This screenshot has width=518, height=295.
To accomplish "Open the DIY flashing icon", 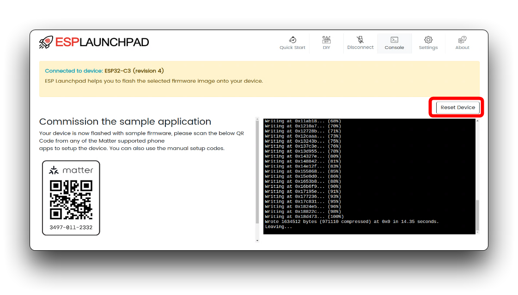I will tap(326, 40).
